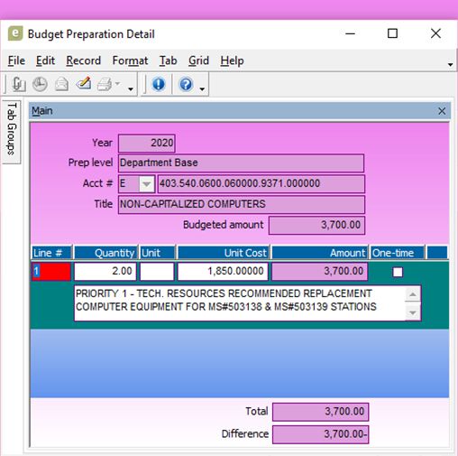The image size is (458, 456).
Task: Click the Quantity column header
Action: [105, 253]
